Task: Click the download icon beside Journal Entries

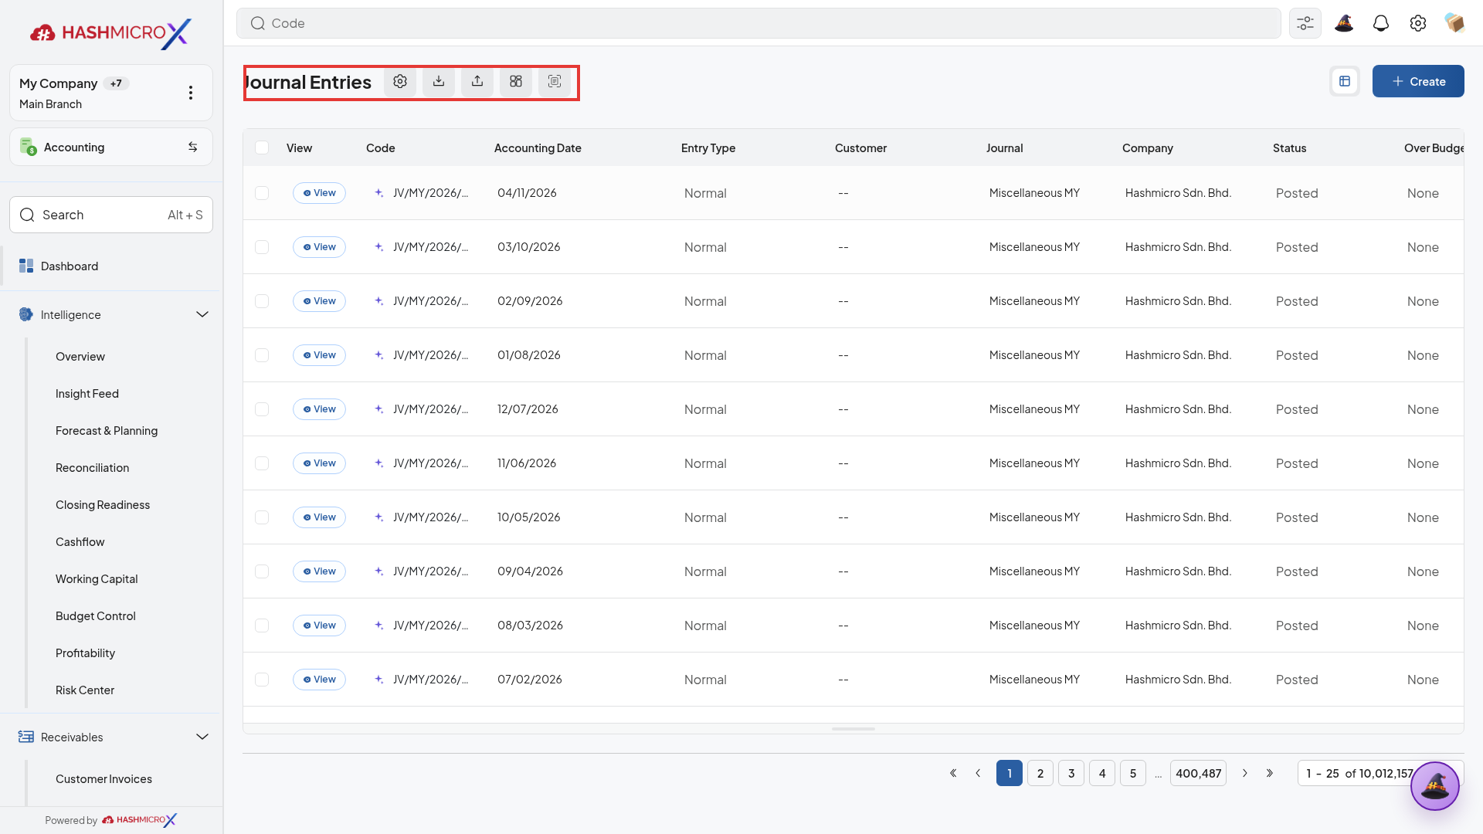Action: coord(439,82)
